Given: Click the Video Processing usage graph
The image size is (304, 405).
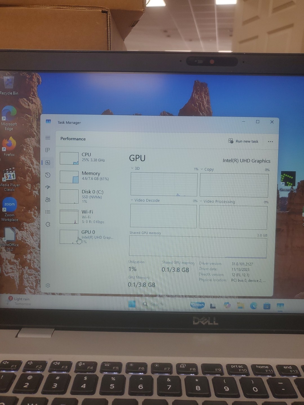Looking at the screenshot, I should pos(233,217).
